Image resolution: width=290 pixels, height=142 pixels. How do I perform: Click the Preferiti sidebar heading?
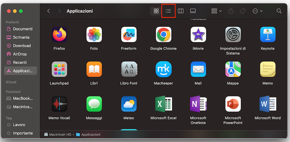click(x=12, y=22)
